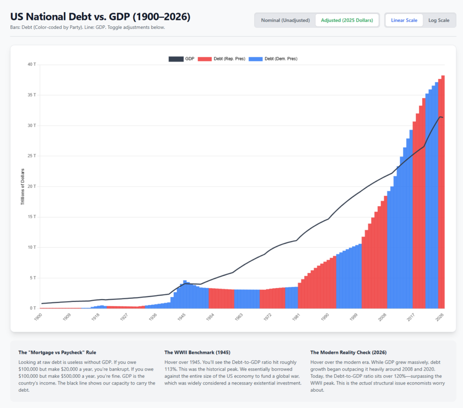463x408 pixels.
Task: Click the GDP line peak near 2026
Action: tap(440, 117)
